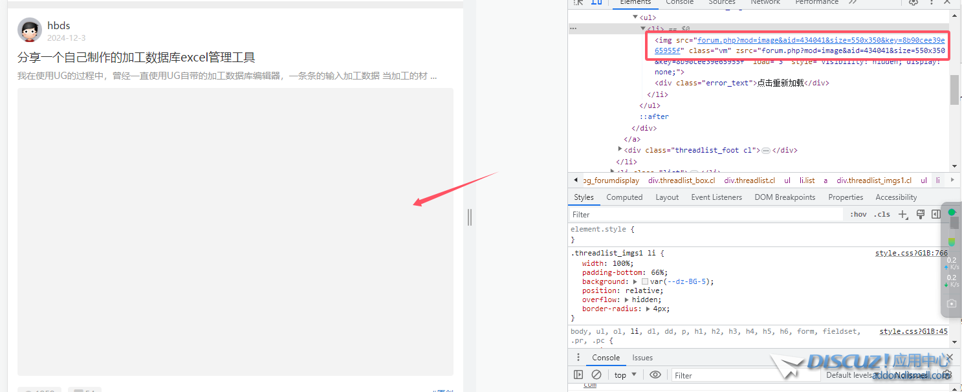
Task: Open the style.css?G1B:766 source link
Action: click(911, 254)
